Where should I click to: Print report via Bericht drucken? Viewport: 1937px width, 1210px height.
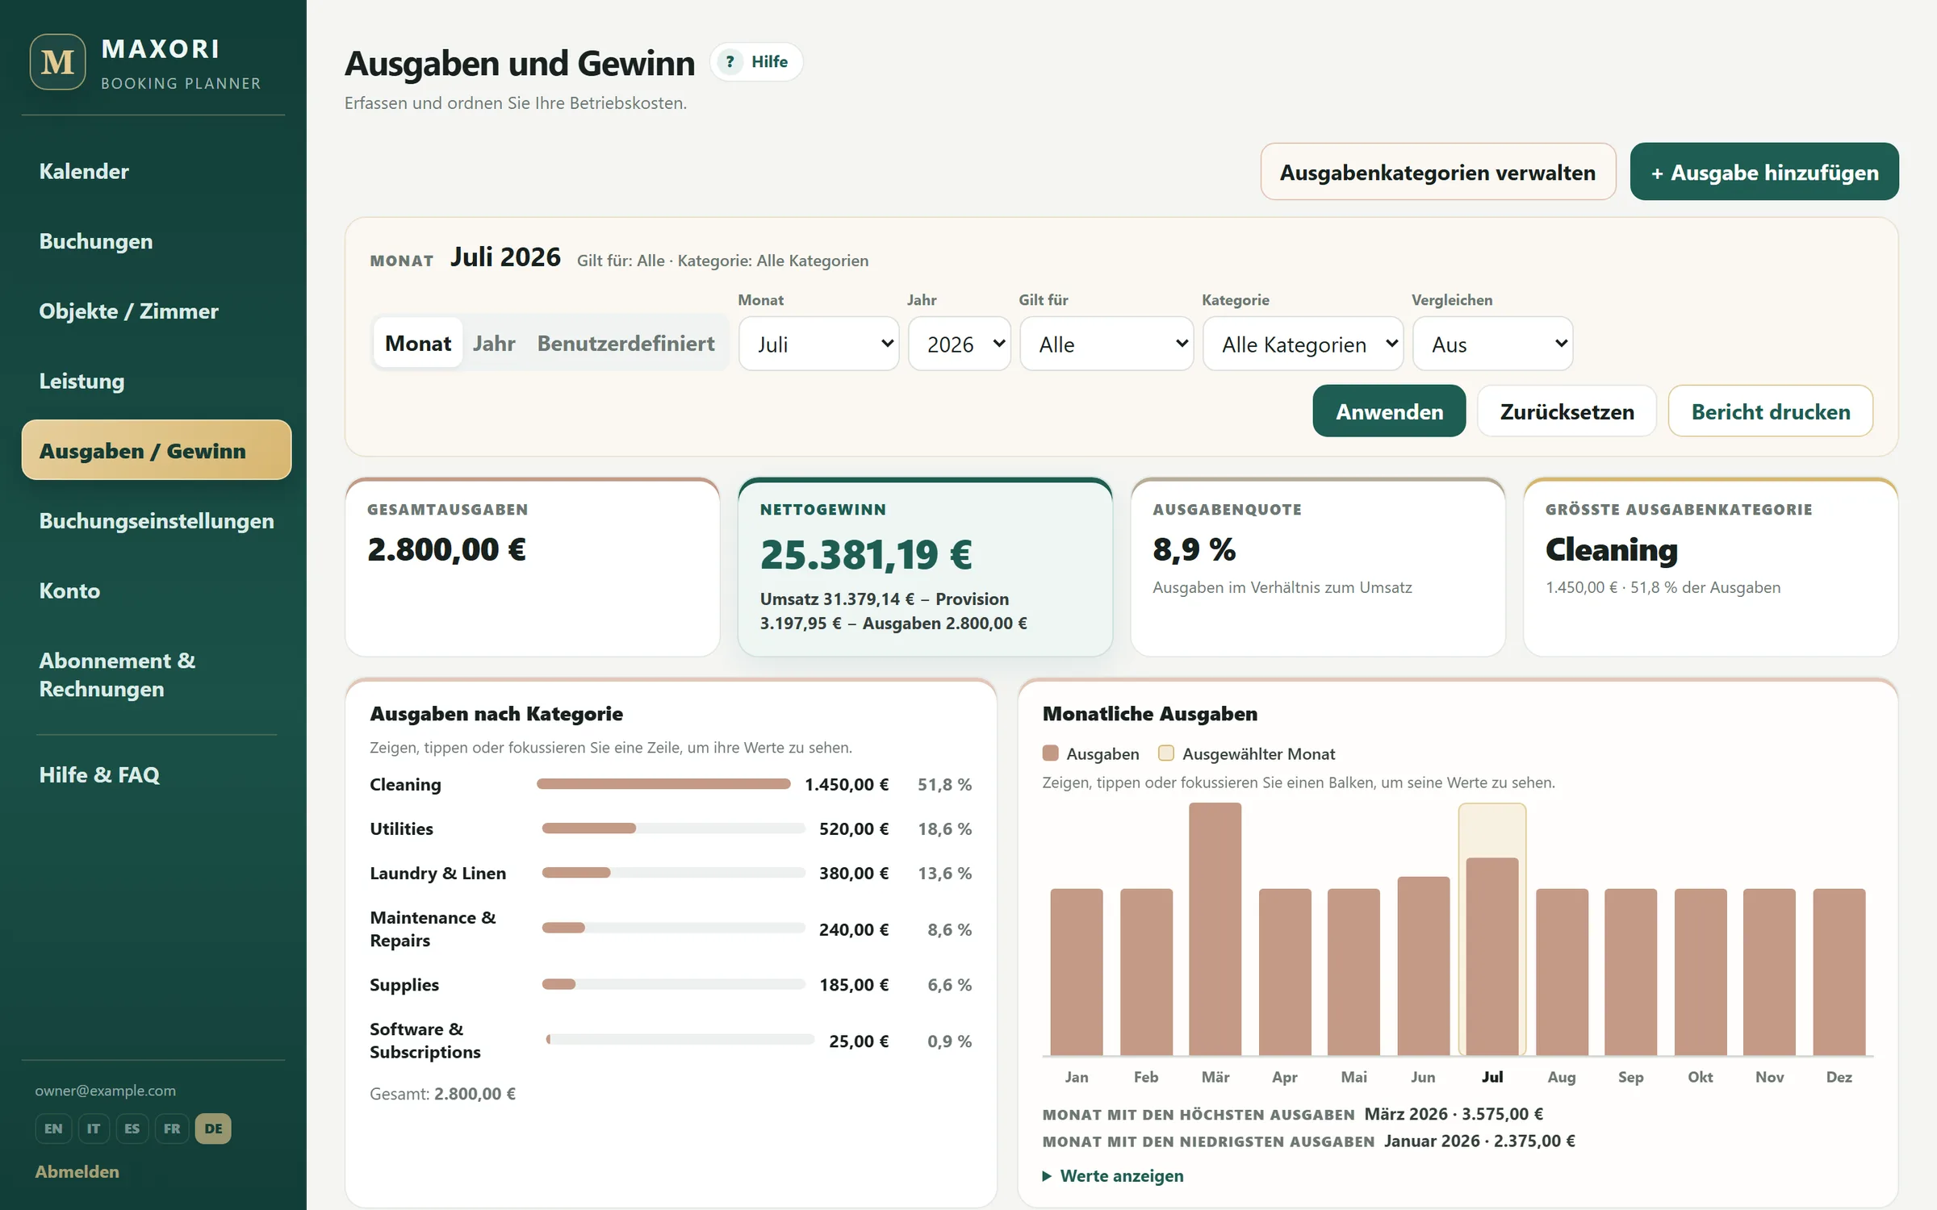point(1771,411)
